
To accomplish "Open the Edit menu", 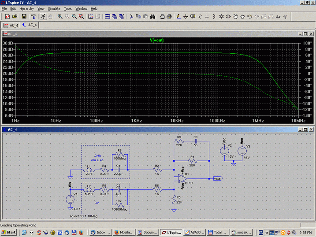I will pyautogui.click(x=13, y=9).
